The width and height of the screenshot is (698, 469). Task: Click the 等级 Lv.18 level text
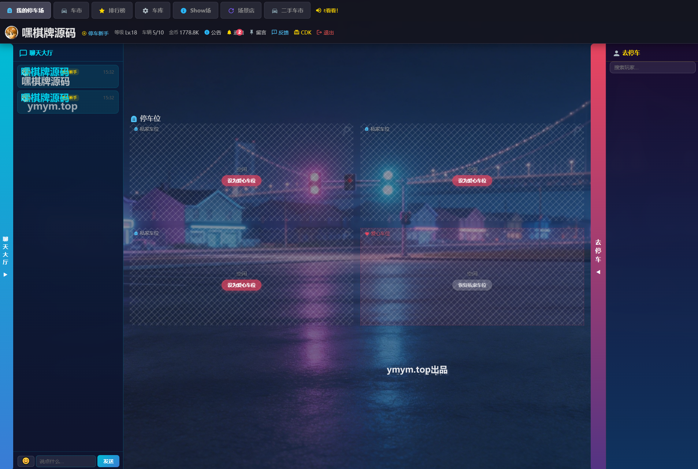(x=126, y=32)
